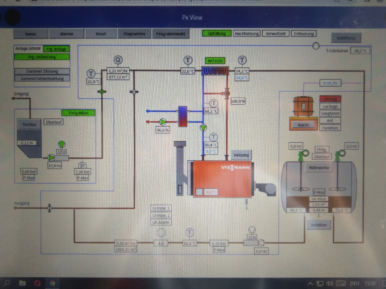This screenshot has width=386, height=289.
Task: Open the Programmwahl selection menu
Action: [170, 34]
